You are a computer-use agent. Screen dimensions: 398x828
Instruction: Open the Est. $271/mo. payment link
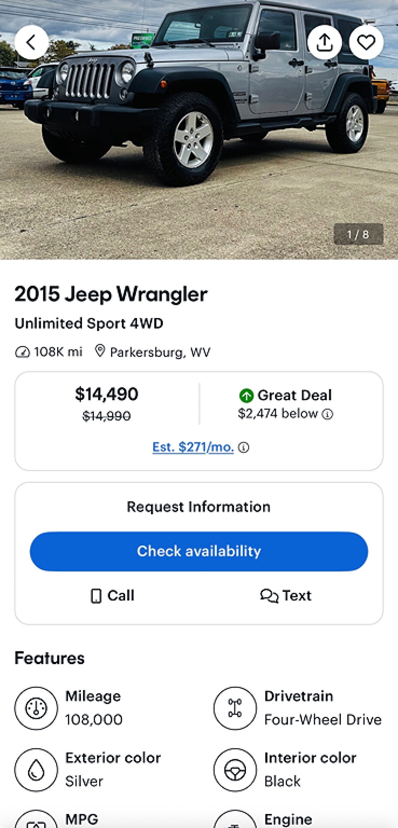193,447
